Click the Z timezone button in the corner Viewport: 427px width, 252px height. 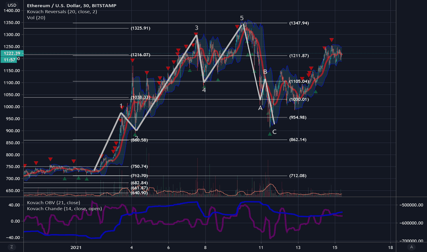(x=12, y=247)
